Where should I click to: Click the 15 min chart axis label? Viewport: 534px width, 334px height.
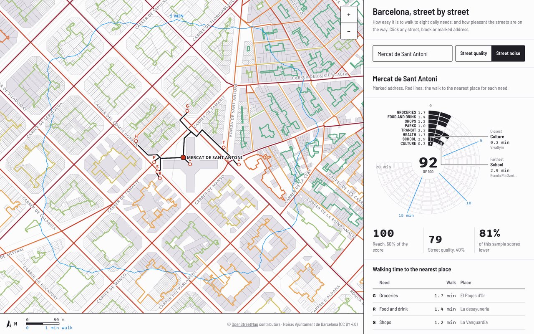(x=406, y=215)
